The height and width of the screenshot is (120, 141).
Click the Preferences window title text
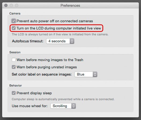[70, 5]
